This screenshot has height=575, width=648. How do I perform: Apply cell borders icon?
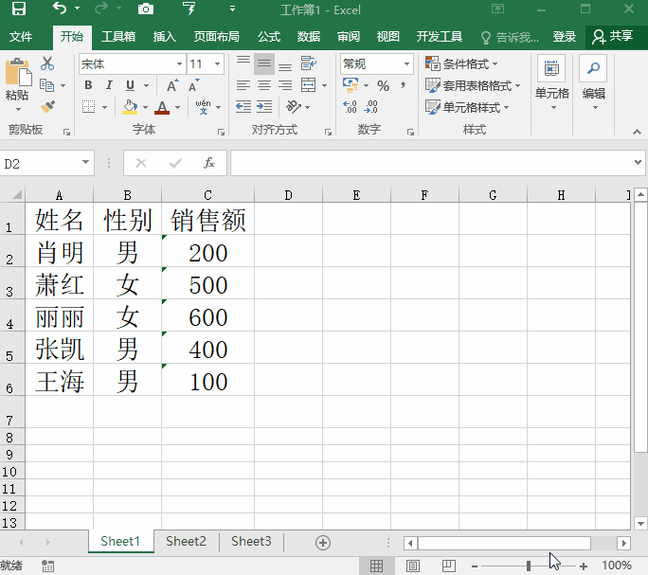point(88,107)
